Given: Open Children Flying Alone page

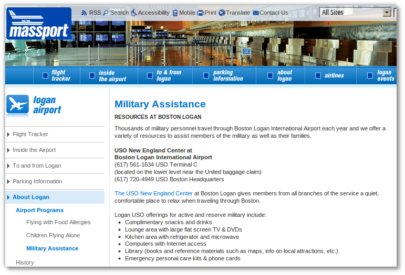Looking at the screenshot, I should (x=53, y=236).
